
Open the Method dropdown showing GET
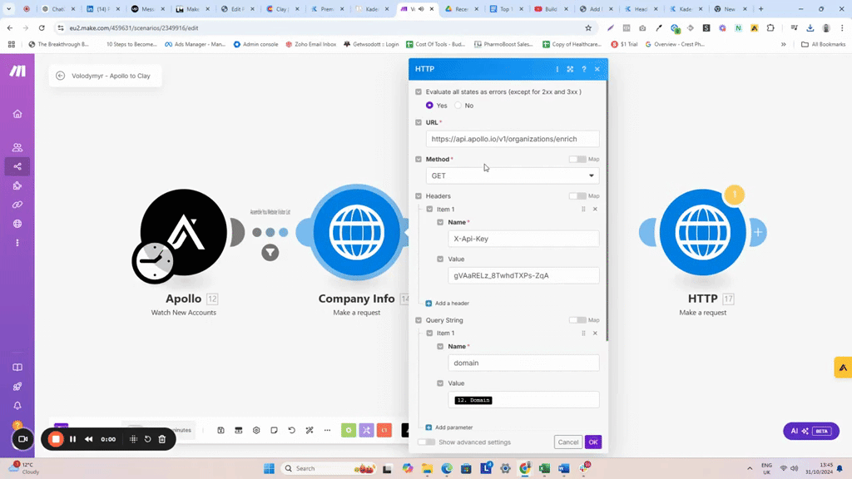click(x=512, y=175)
